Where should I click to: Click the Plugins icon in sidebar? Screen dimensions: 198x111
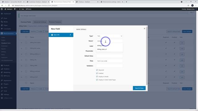[x=2, y=84]
